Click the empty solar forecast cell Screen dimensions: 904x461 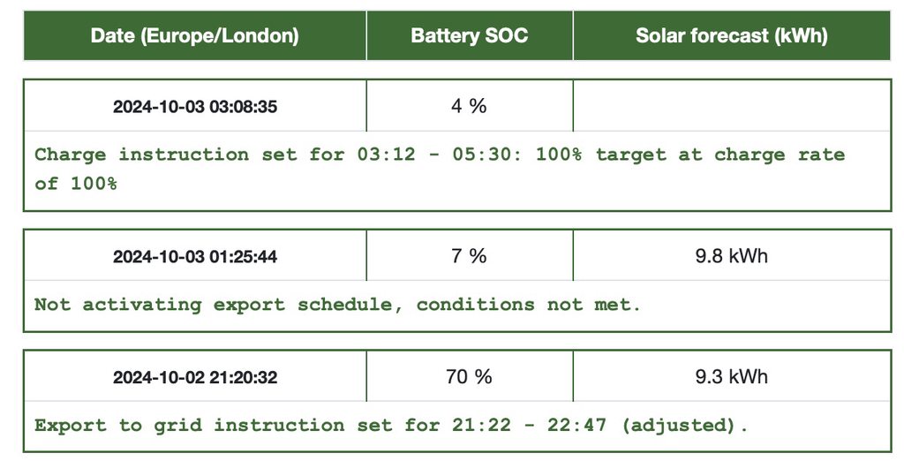[731, 107]
